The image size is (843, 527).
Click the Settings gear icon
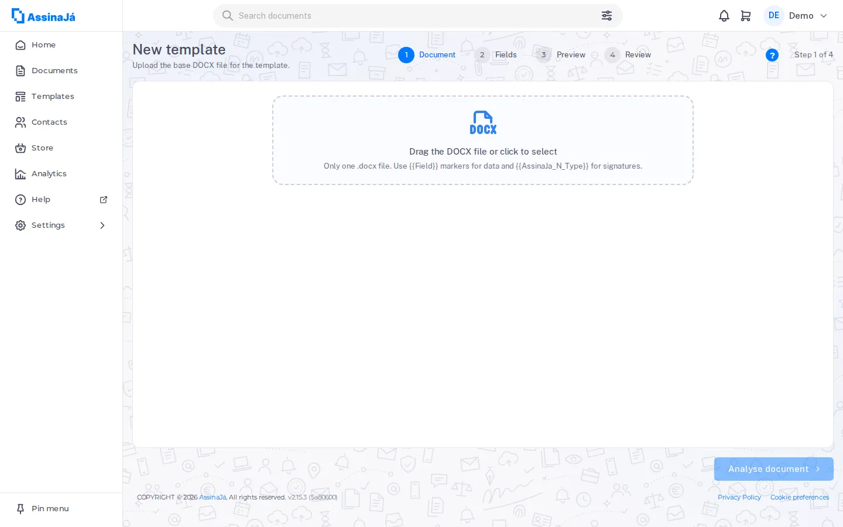tap(20, 225)
